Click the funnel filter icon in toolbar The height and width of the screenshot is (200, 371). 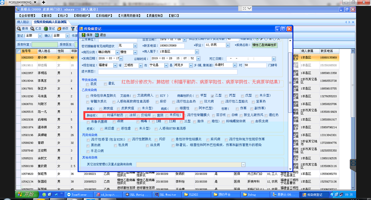(x=73, y=29)
